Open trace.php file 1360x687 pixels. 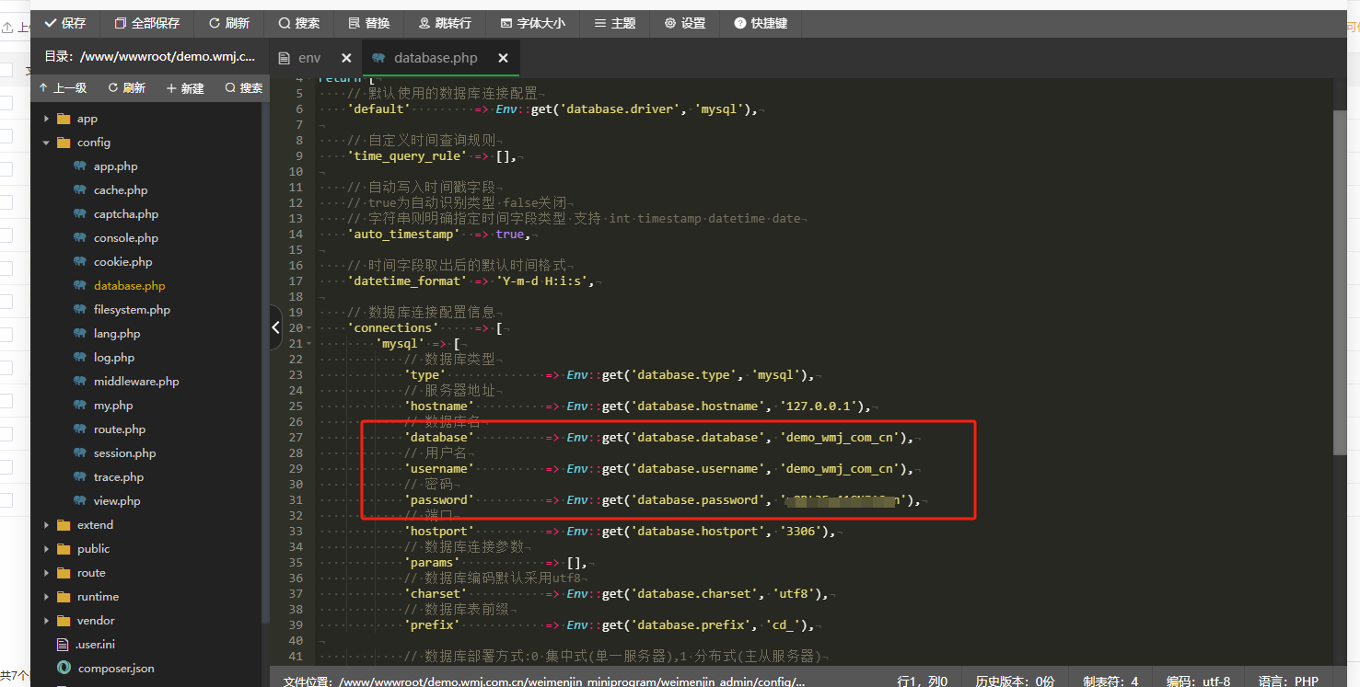[119, 477]
